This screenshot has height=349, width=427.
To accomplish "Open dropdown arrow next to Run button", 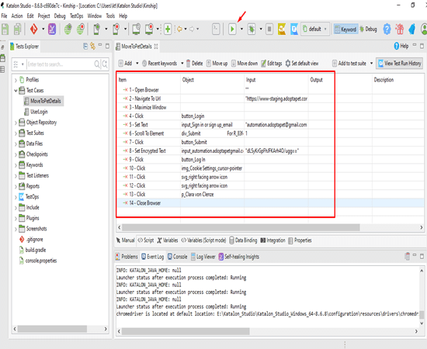I will (x=241, y=29).
